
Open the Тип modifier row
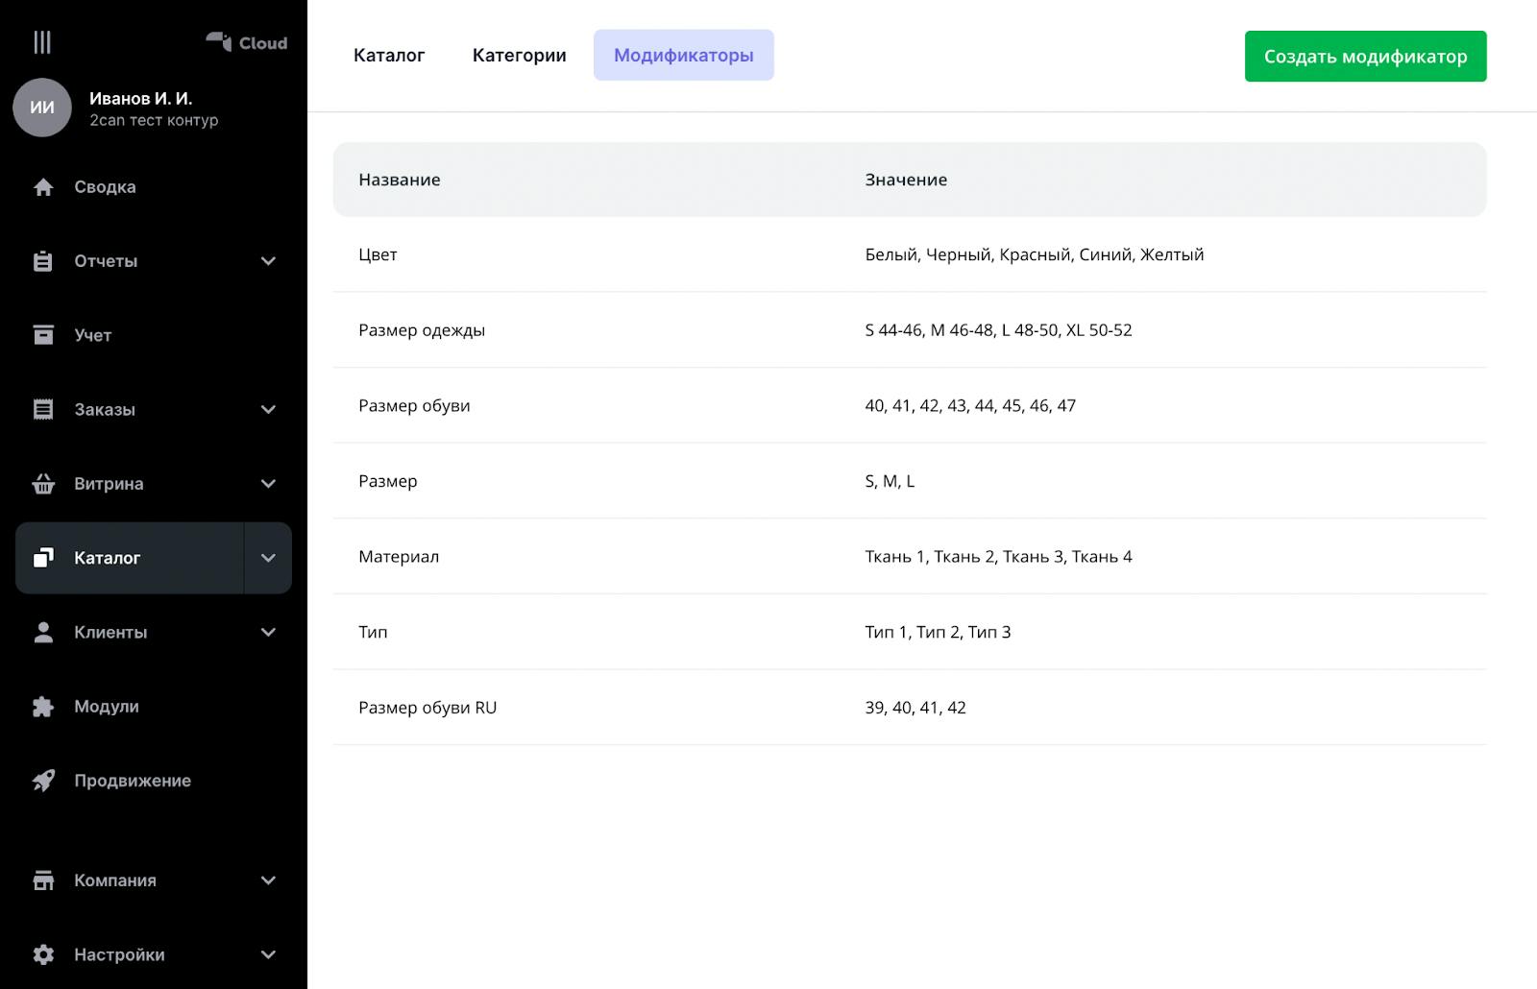point(910,632)
